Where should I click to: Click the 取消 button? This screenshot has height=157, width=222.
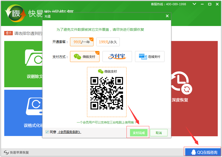[159, 133]
